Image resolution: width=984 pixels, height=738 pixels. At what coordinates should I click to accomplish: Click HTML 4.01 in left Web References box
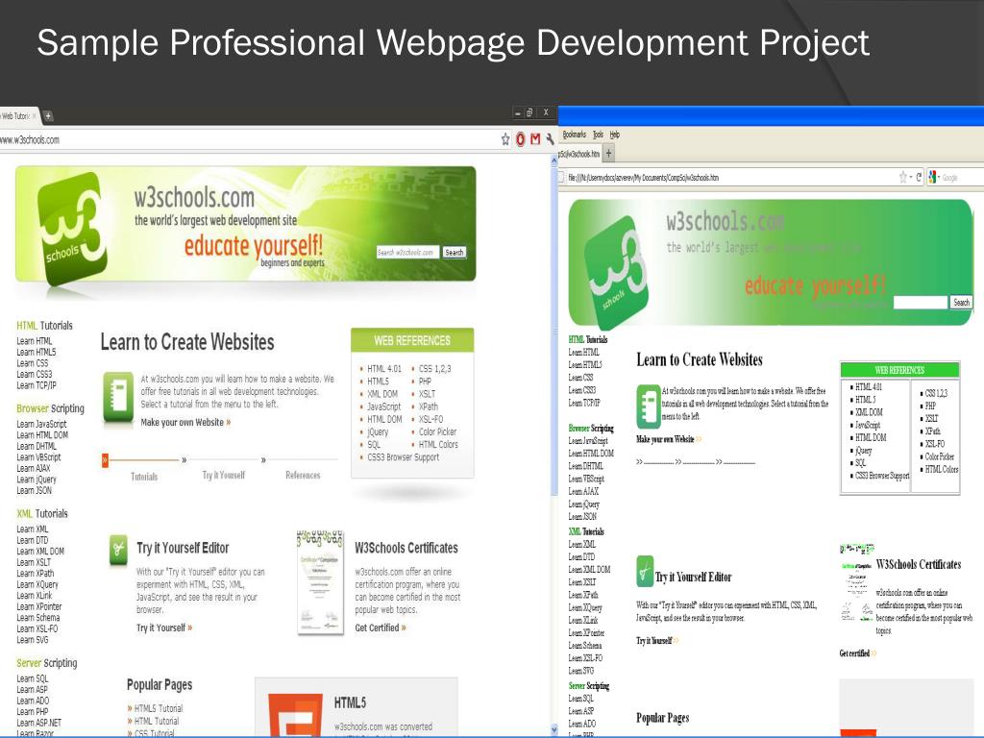384,368
